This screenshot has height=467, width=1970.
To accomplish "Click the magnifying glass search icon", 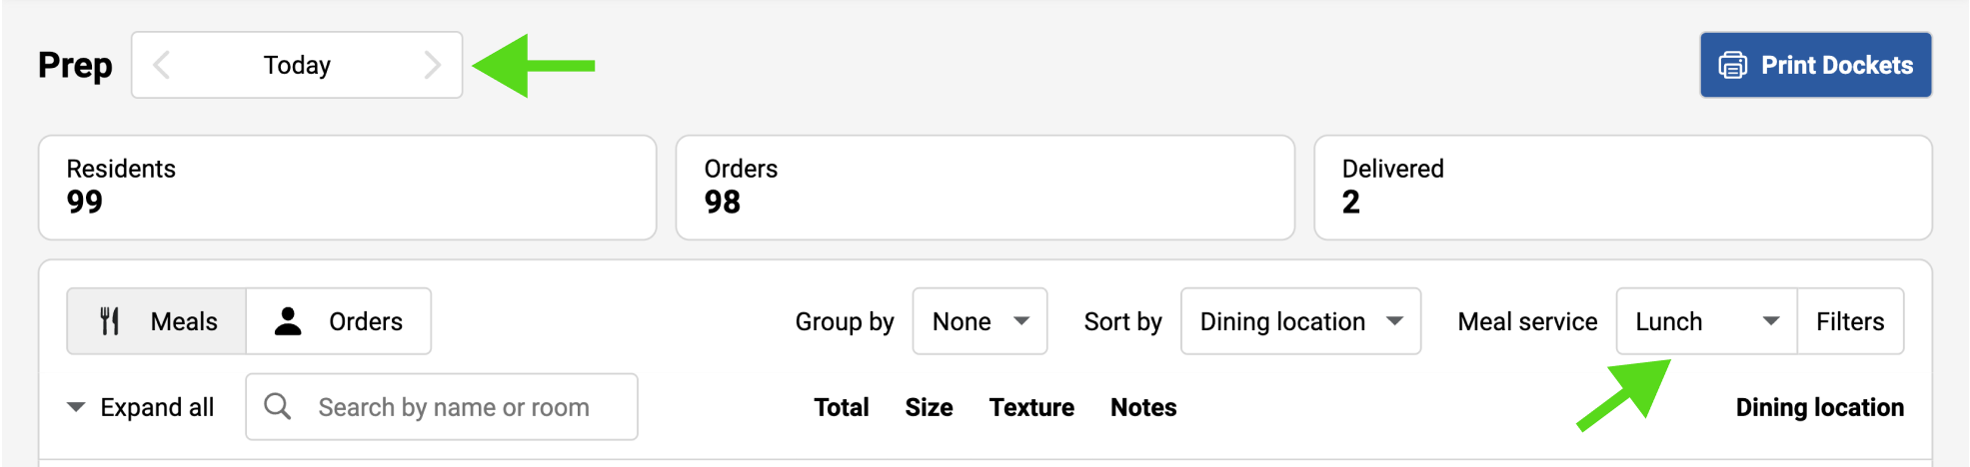I will coord(278,406).
